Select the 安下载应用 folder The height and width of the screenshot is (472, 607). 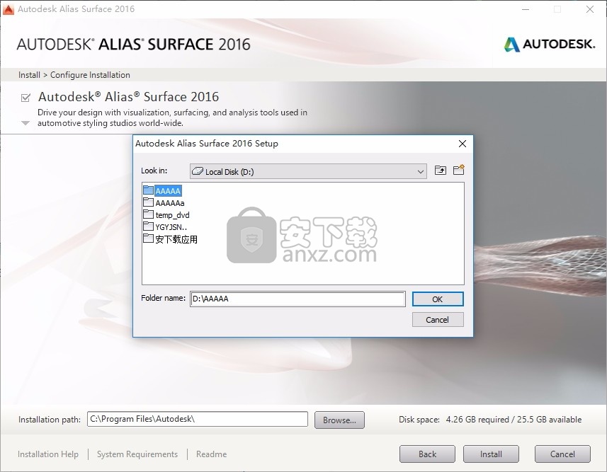170,239
